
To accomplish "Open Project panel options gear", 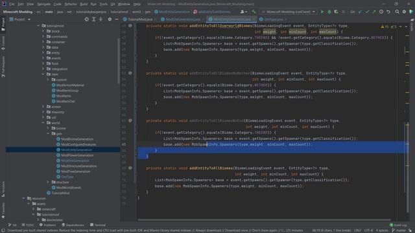I will click(110, 19).
